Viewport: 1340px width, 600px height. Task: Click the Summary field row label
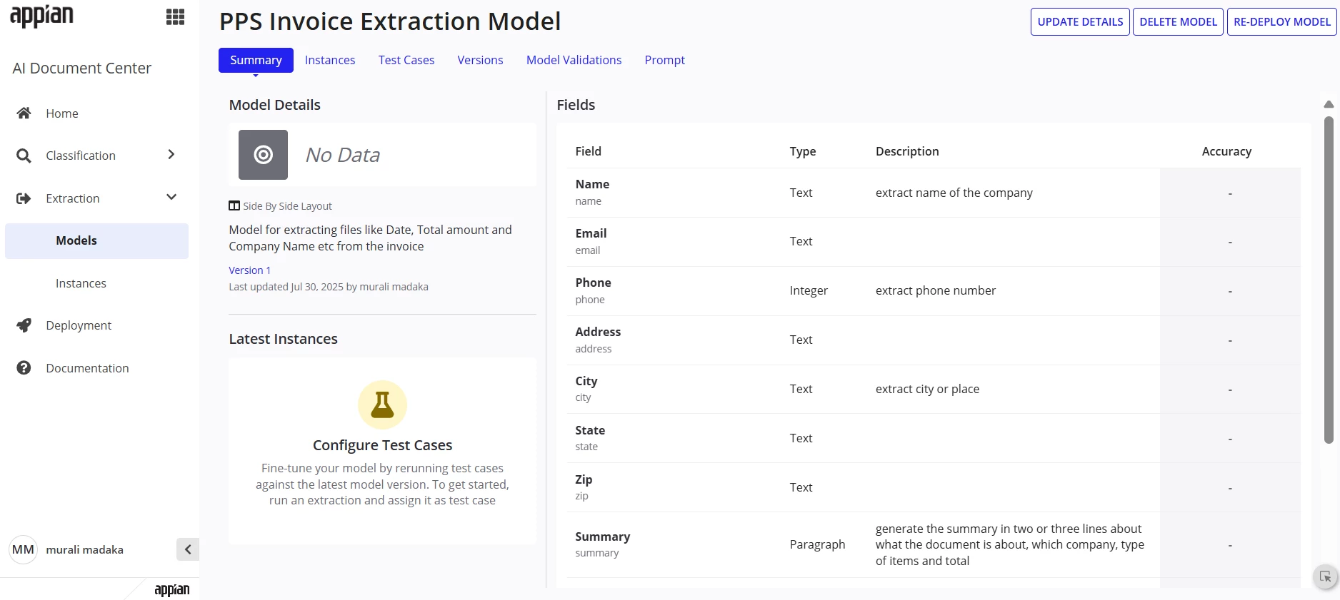(603, 537)
